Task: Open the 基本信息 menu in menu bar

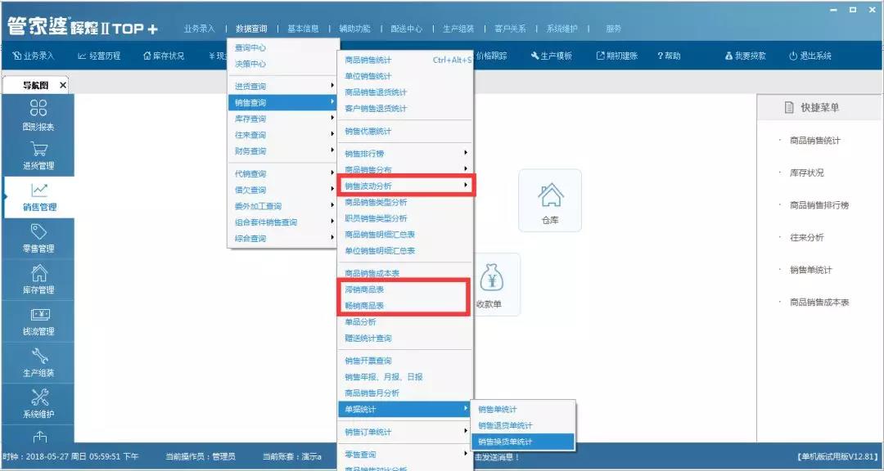Action: [x=303, y=29]
